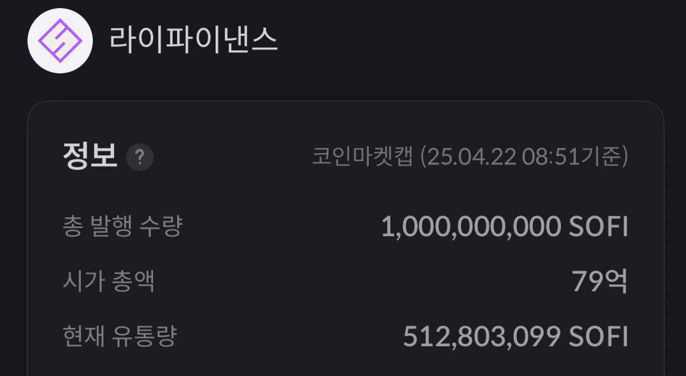Click the info card's top border edge
Screen dimensions: 686x376
point(344,102)
